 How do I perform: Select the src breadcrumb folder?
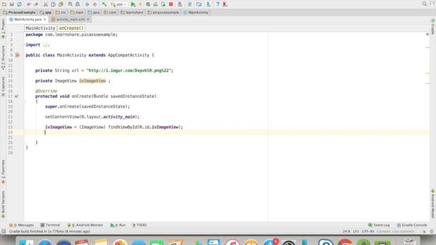61,12
